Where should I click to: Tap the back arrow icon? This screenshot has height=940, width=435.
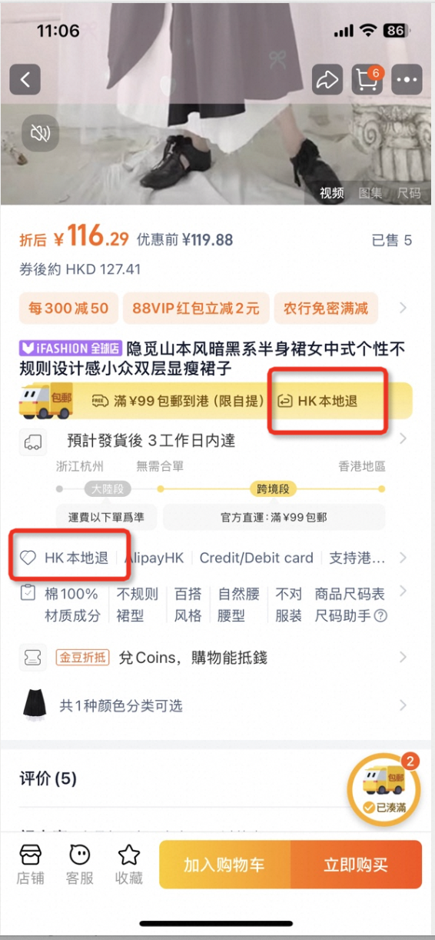point(25,79)
